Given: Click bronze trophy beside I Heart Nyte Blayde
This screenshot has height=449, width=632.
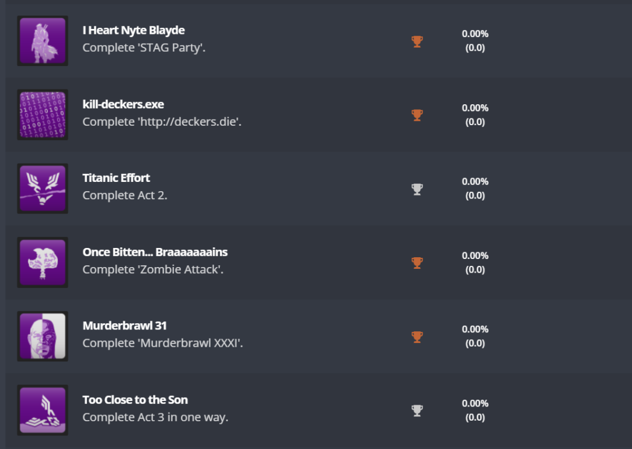Looking at the screenshot, I should 417,41.
